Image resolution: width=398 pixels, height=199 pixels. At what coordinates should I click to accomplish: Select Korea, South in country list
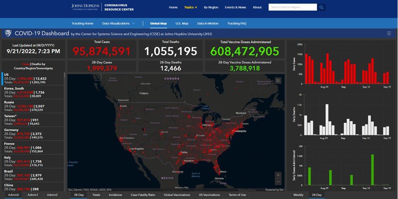click(x=33, y=92)
